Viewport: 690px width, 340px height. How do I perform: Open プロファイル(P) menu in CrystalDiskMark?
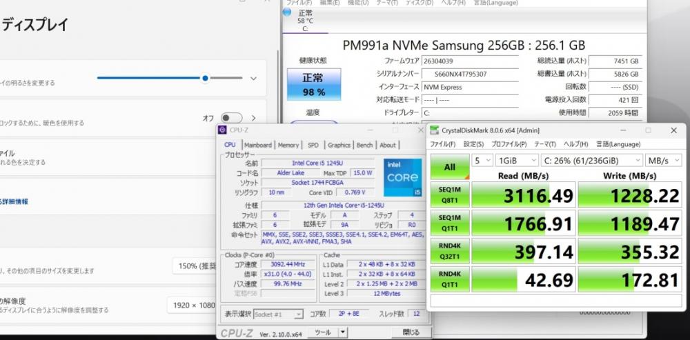click(509, 144)
